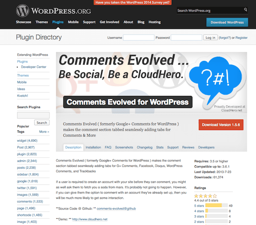Viewport: 256px width, 225px height.
Task: Click the search magnifier icon
Action: tap(245, 10)
